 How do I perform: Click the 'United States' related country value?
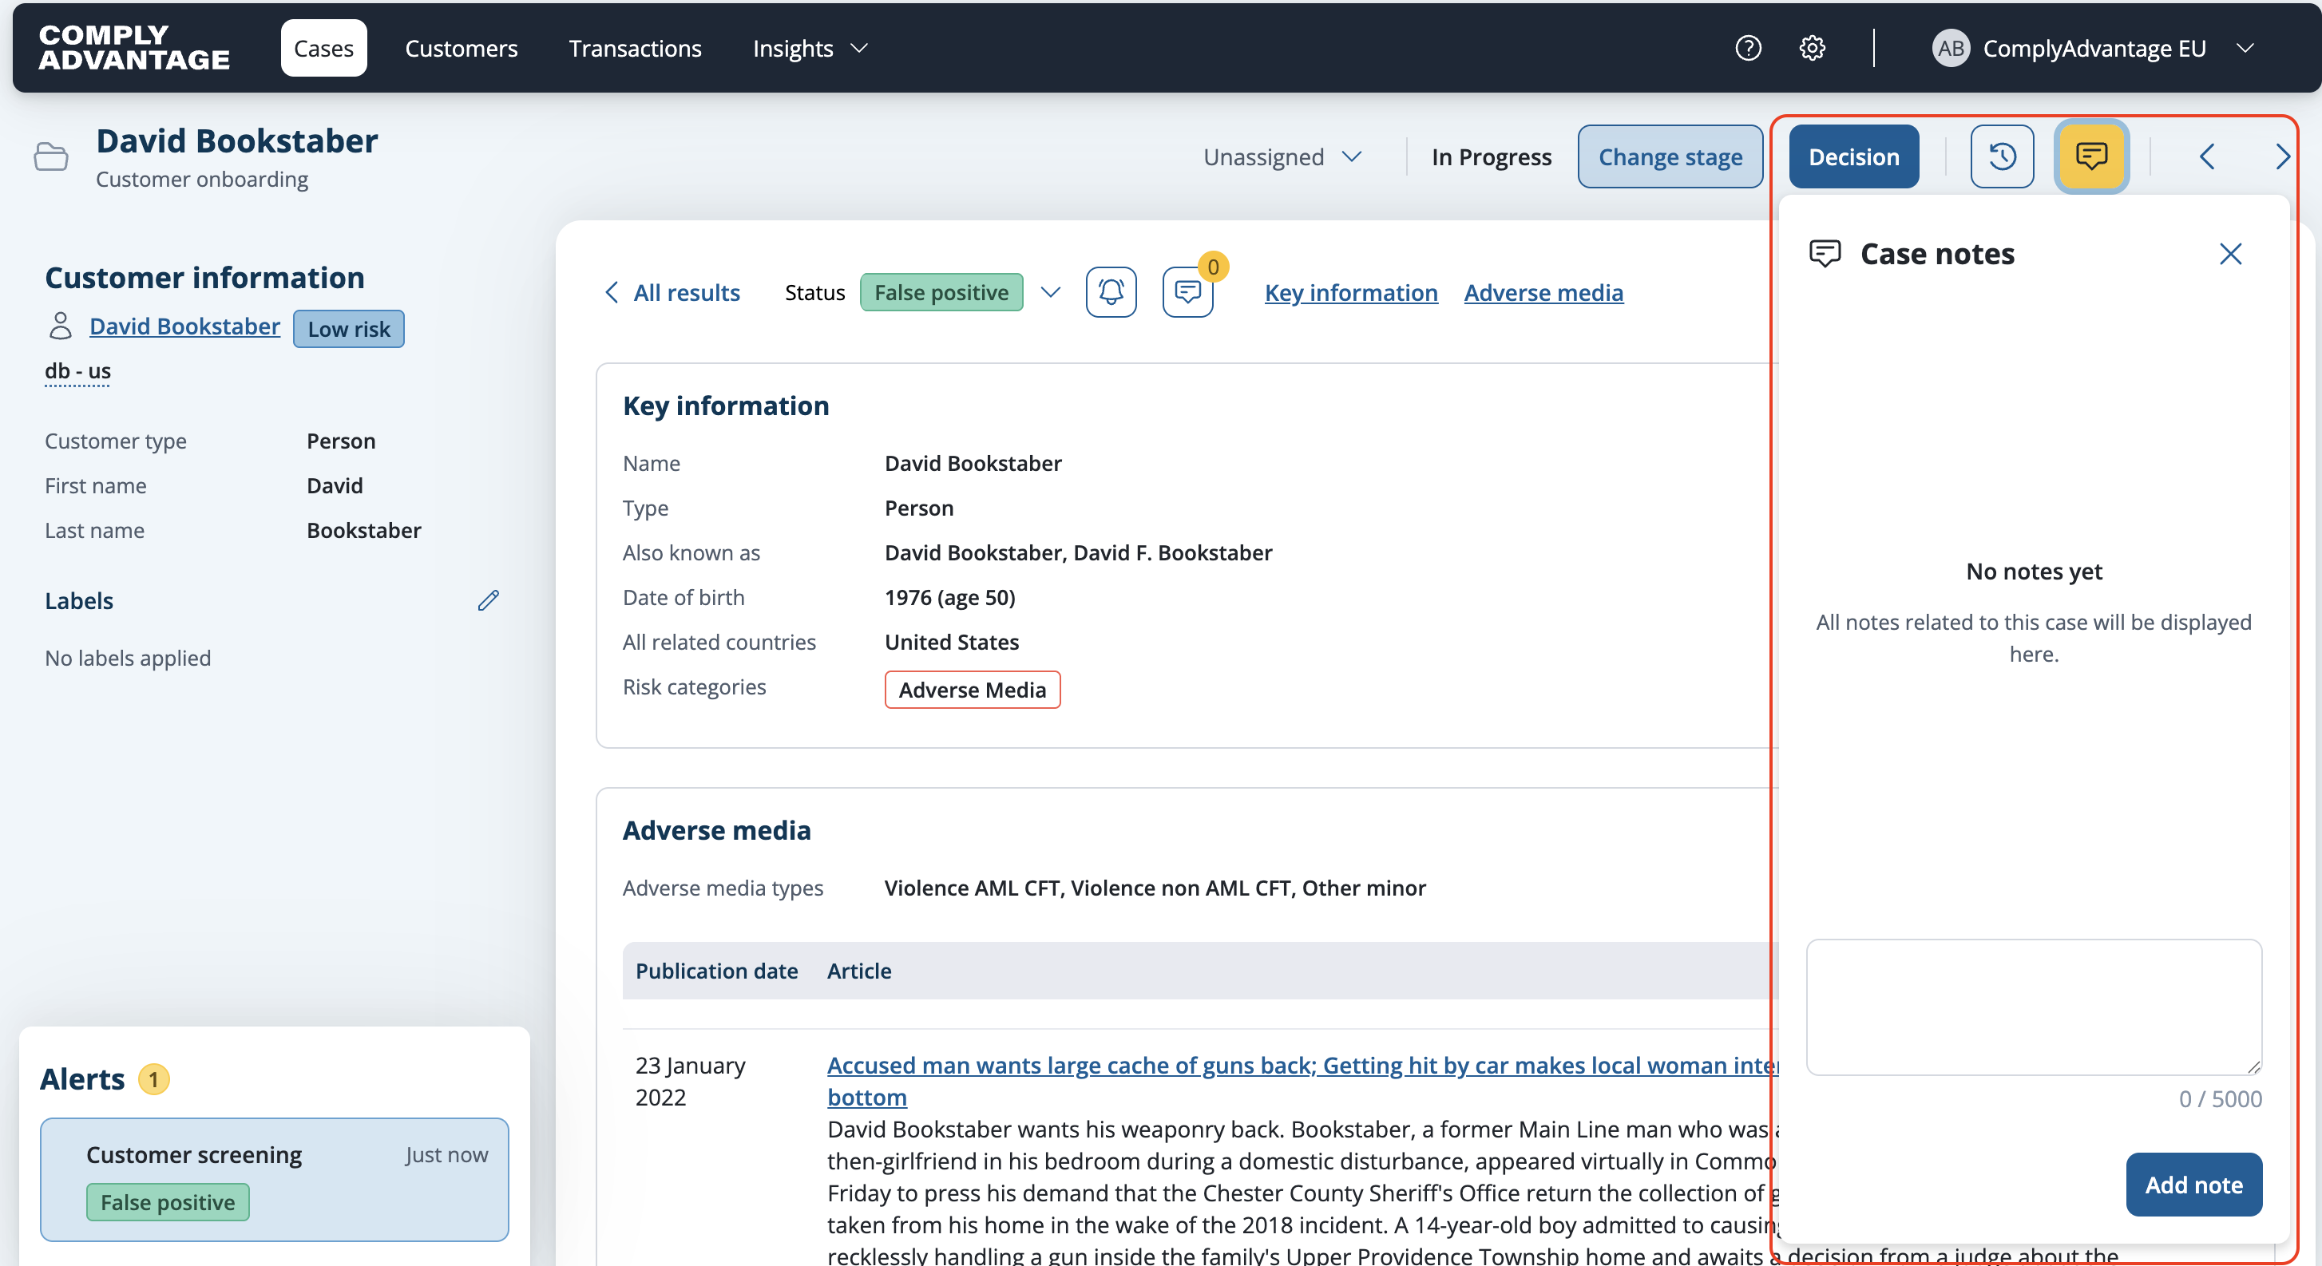[x=952, y=642]
